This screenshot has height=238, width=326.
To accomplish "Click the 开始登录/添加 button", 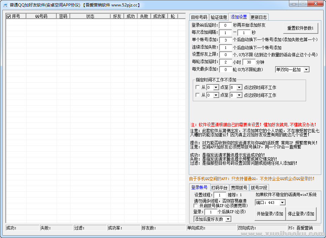I will click(x=270, y=214).
